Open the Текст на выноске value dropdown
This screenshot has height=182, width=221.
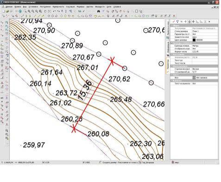pyautogui.click(x=205, y=84)
